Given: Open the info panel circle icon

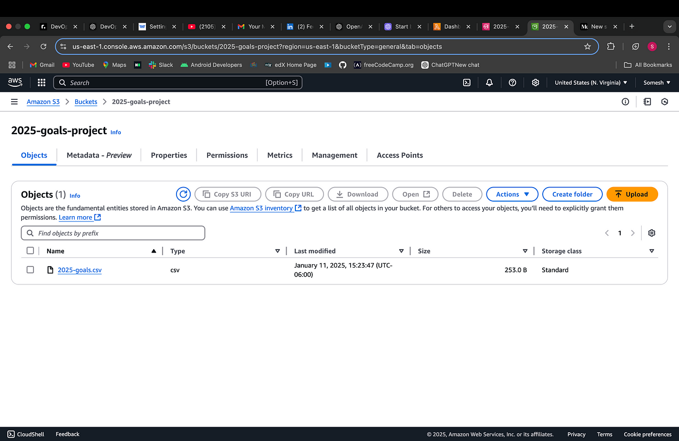Looking at the screenshot, I should pos(625,102).
